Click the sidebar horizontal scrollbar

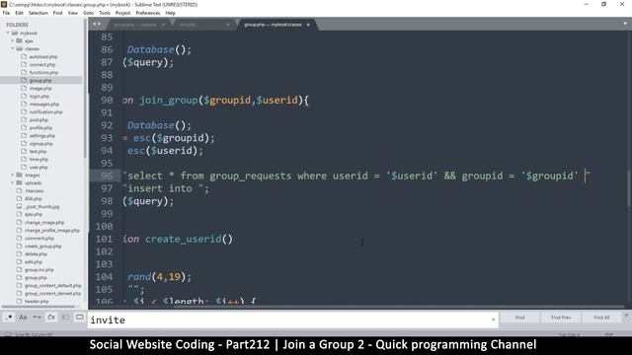(x=39, y=307)
